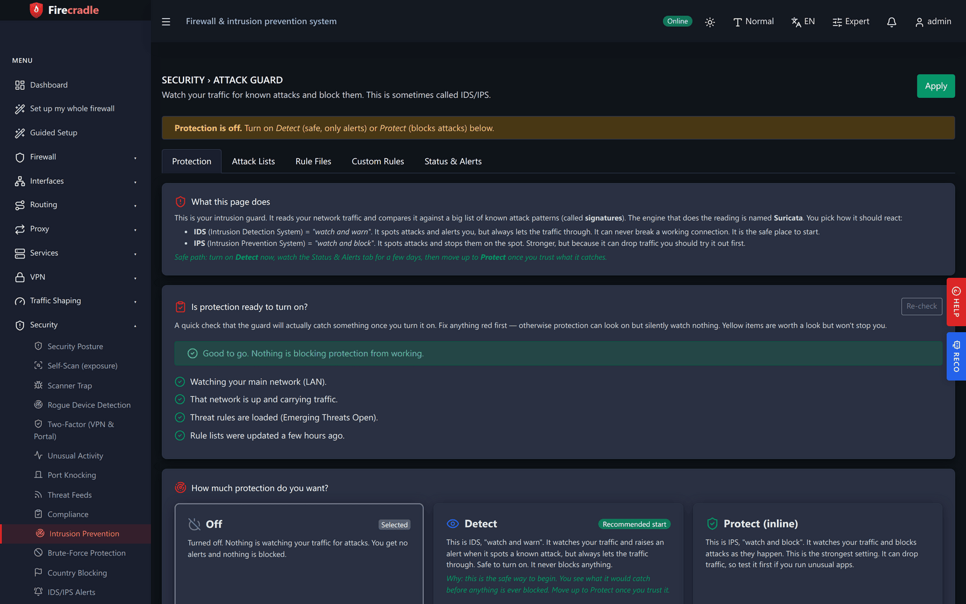Click Scanner Trap bug icon
The width and height of the screenshot is (966, 604).
tap(39, 385)
